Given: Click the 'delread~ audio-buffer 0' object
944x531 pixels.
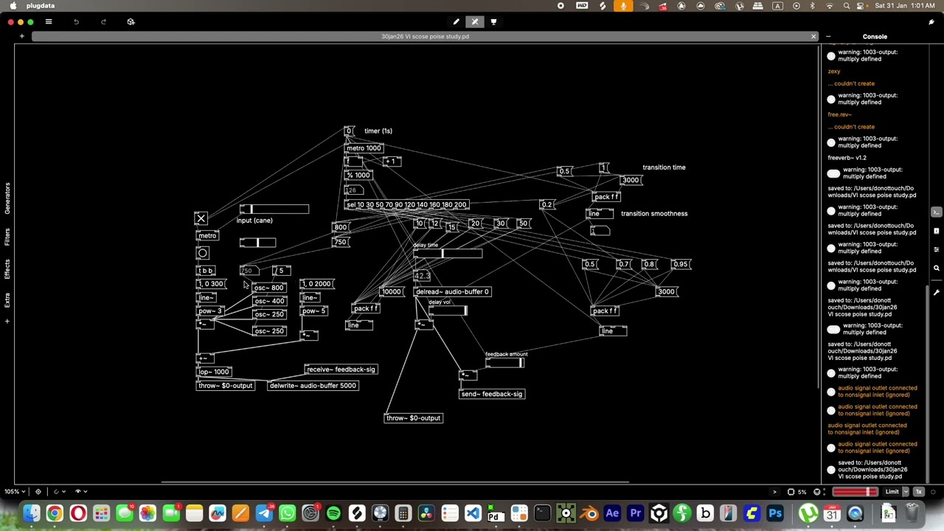Looking at the screenshot, I should pyautogui.click(x=452, y=292).
